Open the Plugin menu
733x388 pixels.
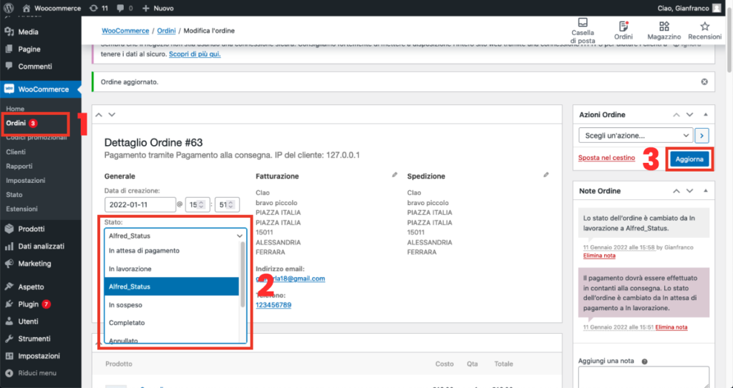[x=28, y=304]
